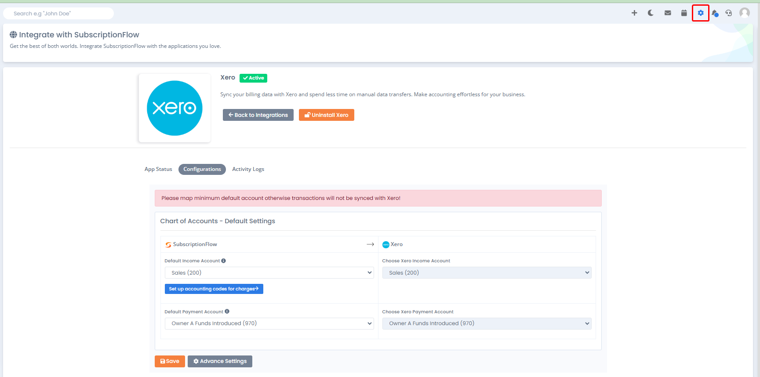Switch to App Status tab
The height and width of the screenshot is (377, 760).
tap(158, 169)
